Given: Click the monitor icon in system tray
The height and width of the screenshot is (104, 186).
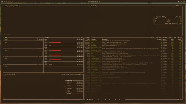Looking at the screenshot, I should tap(184, 1).
